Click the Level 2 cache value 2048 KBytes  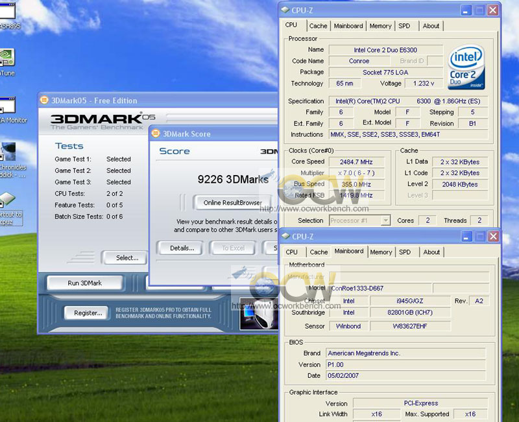tap(460, 184)
